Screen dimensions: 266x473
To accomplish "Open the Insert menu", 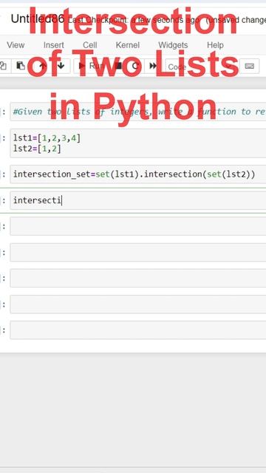I will point(54,45).
